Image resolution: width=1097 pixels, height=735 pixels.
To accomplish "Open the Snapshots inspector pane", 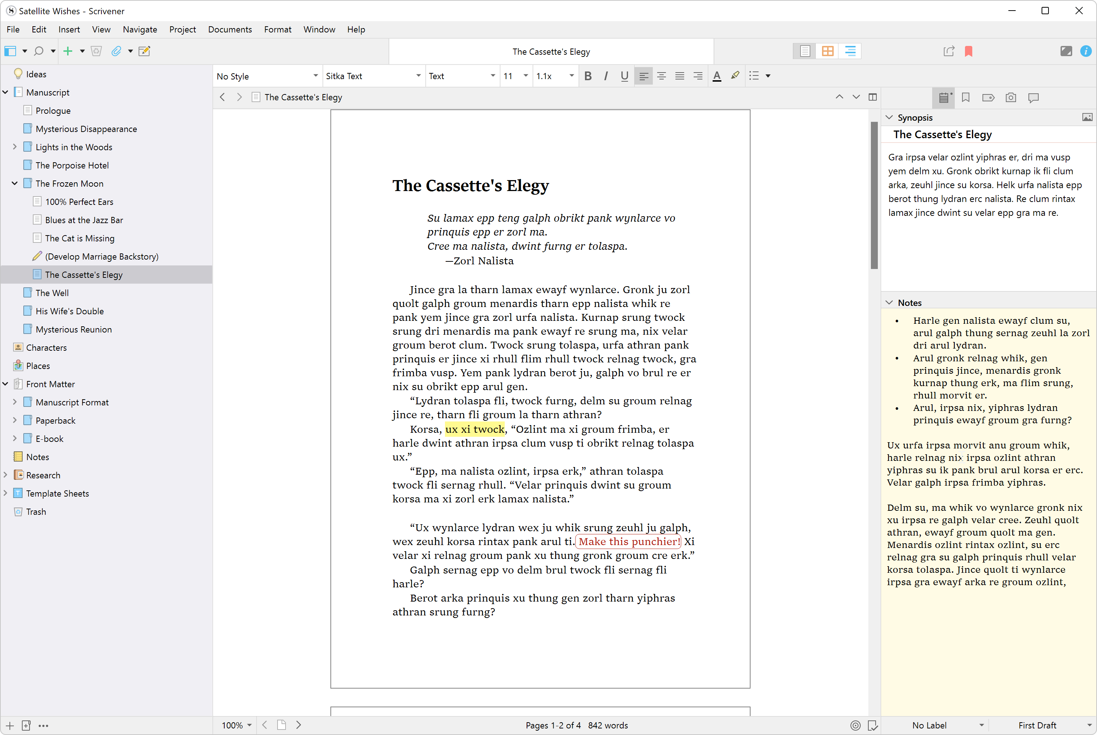I will pos(1011,97).
